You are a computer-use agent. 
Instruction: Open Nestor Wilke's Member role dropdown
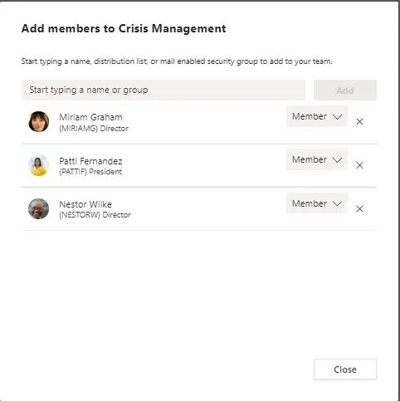(317, 203)
